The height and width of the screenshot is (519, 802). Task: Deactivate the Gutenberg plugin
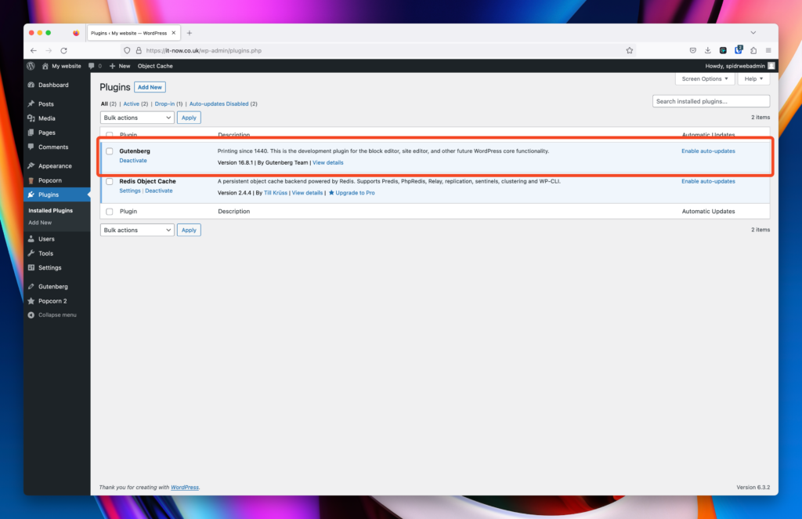coord(133,161)
